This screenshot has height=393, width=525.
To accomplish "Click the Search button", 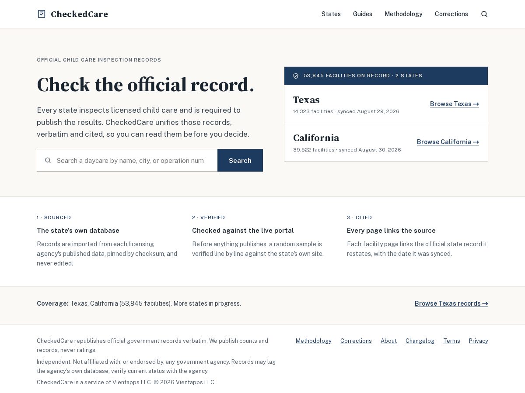I will coord(240,160).
